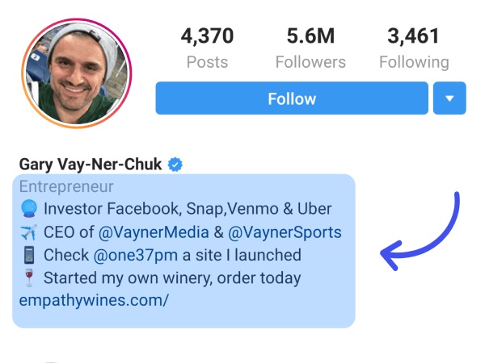Click the mobile phone emoji icon

(x=29, y=255)
